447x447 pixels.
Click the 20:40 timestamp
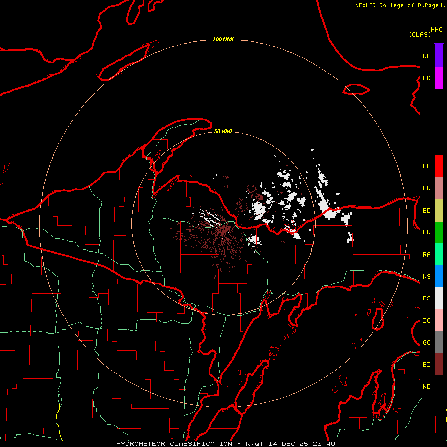[324, 444]
